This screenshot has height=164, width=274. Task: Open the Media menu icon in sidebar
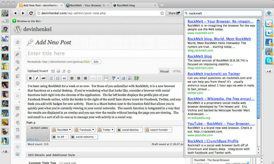17,61
